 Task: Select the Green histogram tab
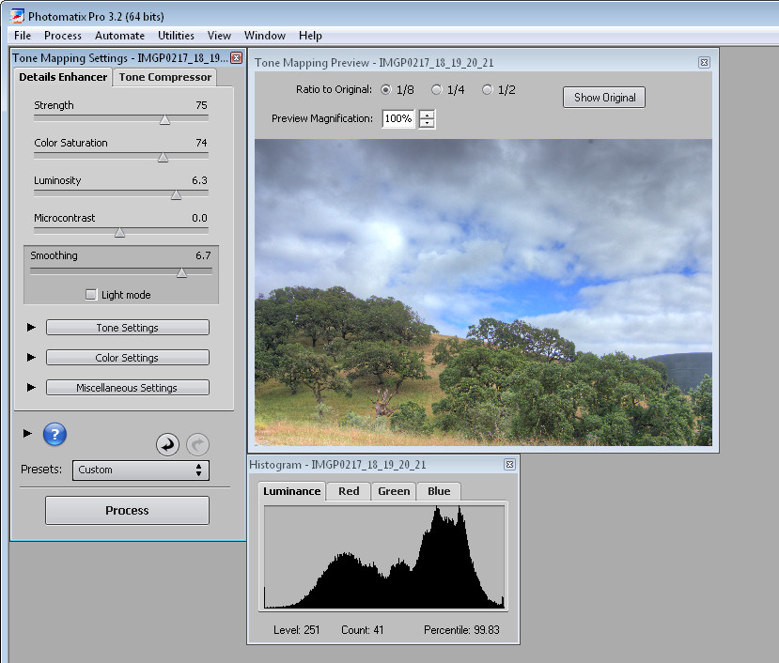[x=394, y=491]
